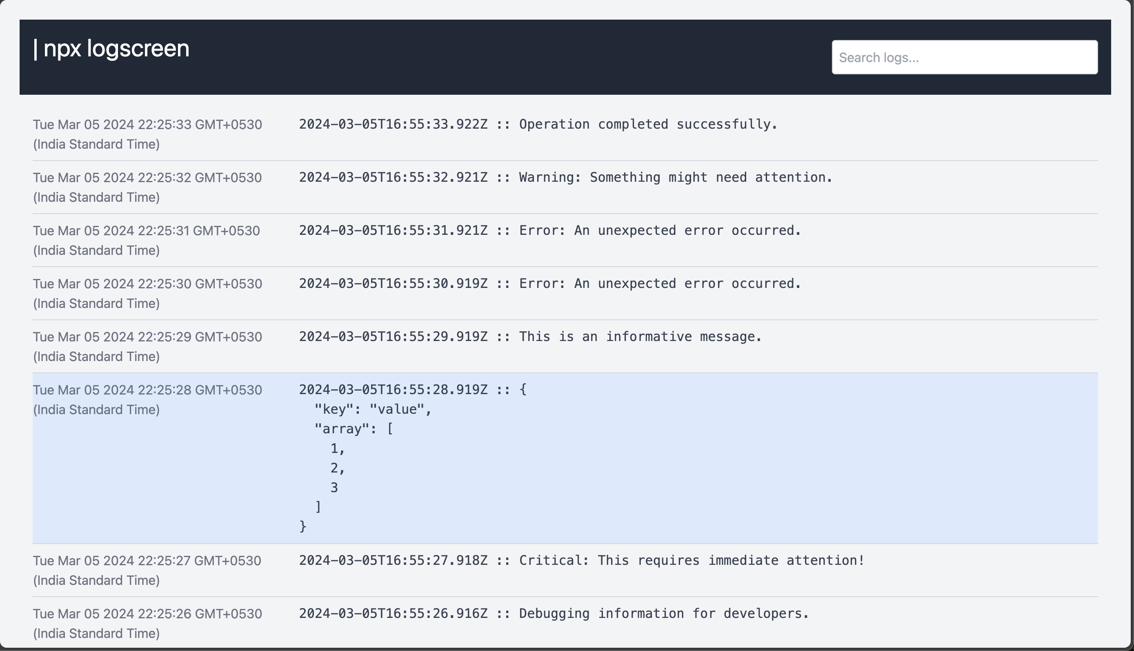Click the timestamp Tue Mar 05 22:25:27
Image resolution: width=1134 pixels, height=651 pixels.
click(x=147, y=570)
